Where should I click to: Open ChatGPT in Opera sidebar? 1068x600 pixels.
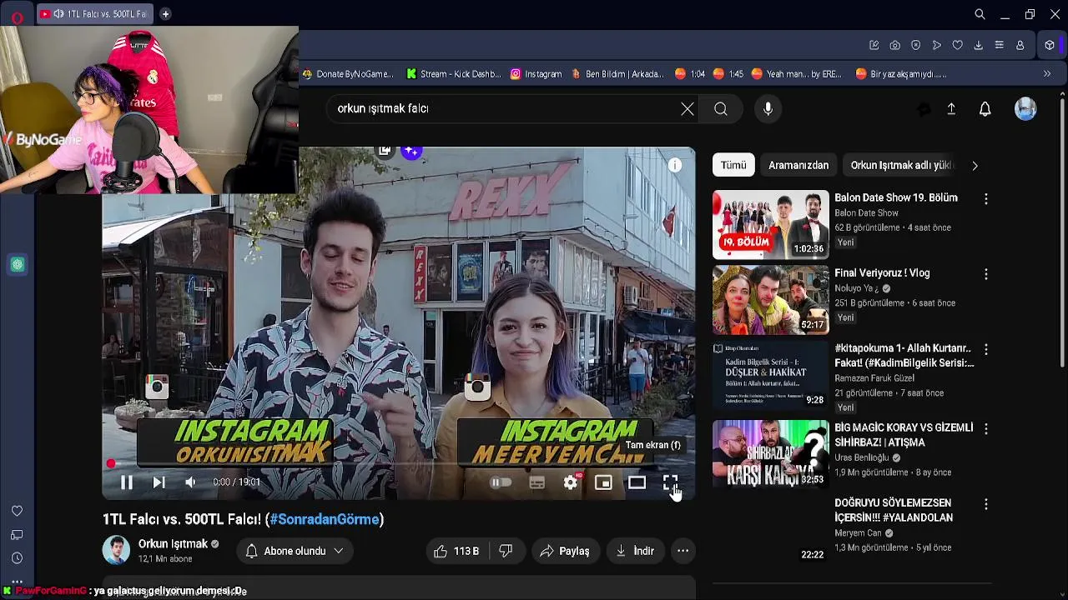tap(18, 265)
